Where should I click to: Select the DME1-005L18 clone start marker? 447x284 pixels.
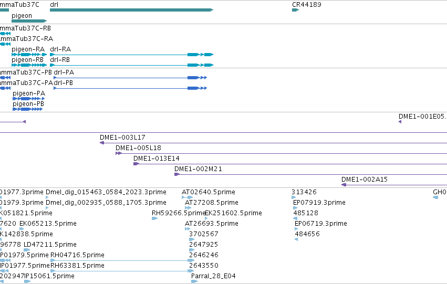119,153
